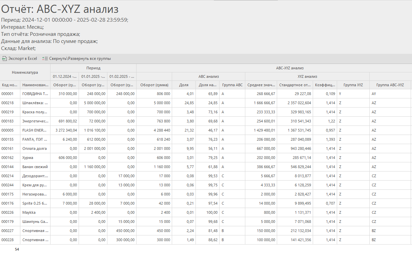This screenshot has height=254, width=412.
Task: Select the Оплата долга row name
Action: click(x=35, y=148)
